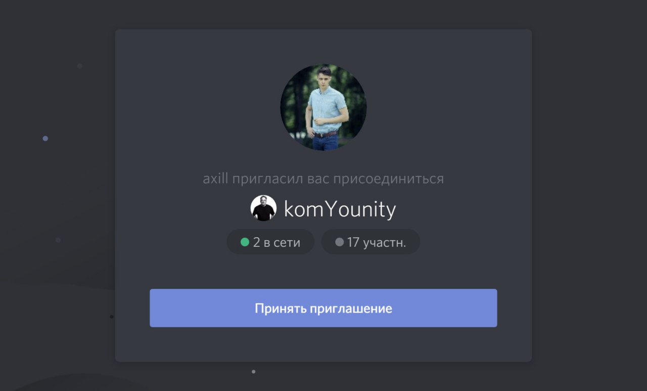The height and width of the screenshot is (391, 647).
Task: Accept invite via 'Принять приглашение' button
Action: pos(323,308)
